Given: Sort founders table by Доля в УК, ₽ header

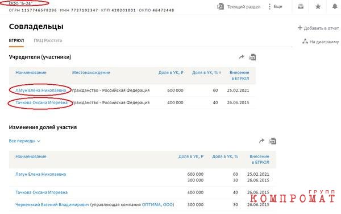Looking at the screenshot, I should pyautogui.click(x=170, y=72).
